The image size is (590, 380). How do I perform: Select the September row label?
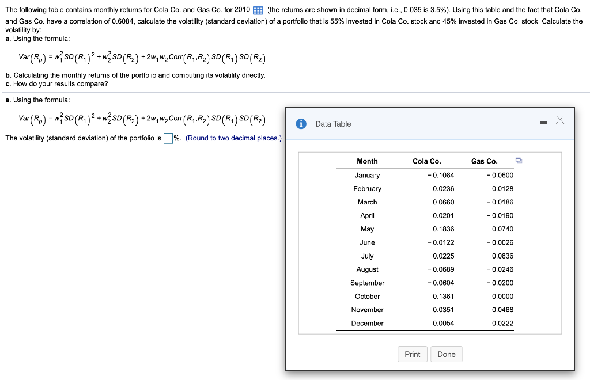367,283
